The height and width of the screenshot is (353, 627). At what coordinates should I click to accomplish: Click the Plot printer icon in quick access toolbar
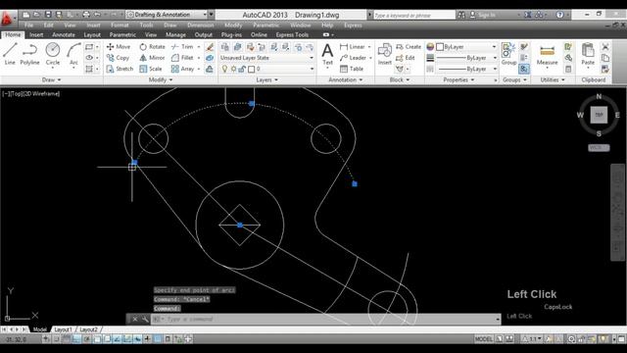click(86, 15)
